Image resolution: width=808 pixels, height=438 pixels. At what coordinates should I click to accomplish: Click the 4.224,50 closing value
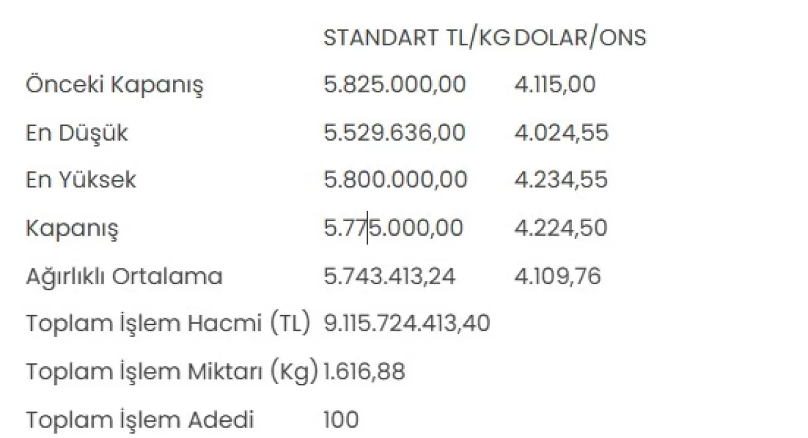click(x=561, y=228)
